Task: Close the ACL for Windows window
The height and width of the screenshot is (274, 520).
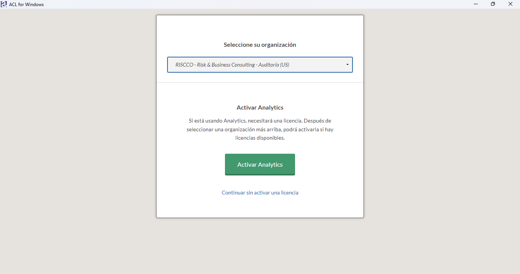Action: 510,4
